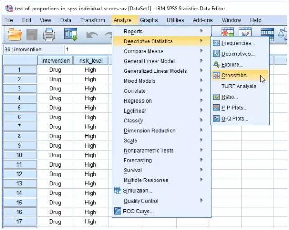Select row 10 header
This screenshot has height=230, width=289.
(x=19, y=155)
